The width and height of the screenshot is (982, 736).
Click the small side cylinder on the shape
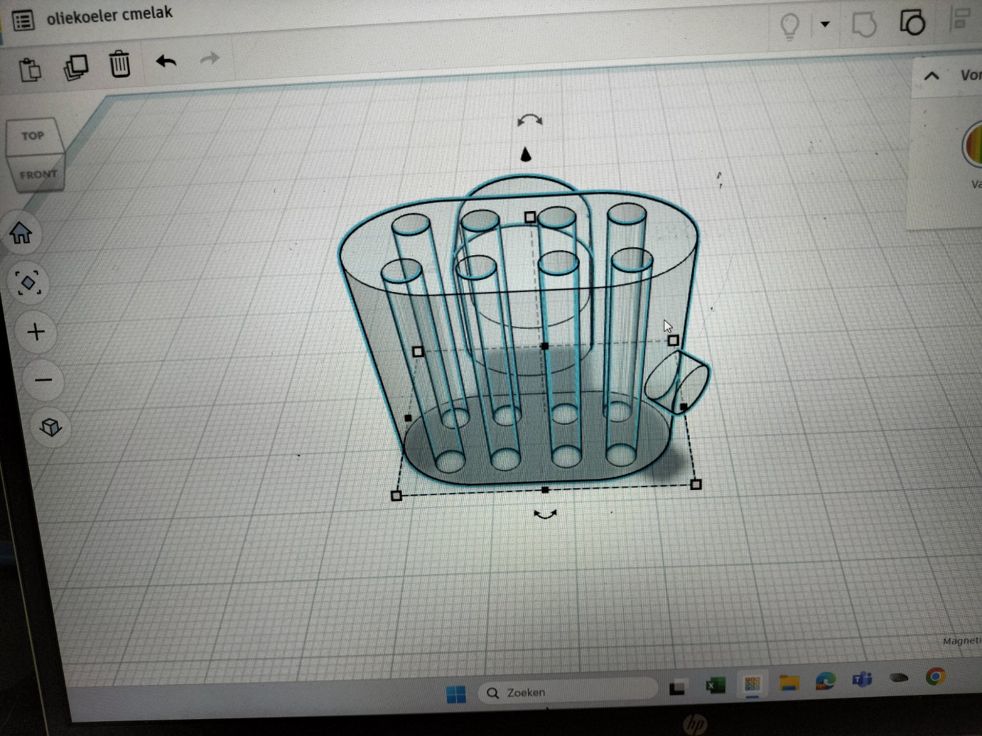pos(677,383)
